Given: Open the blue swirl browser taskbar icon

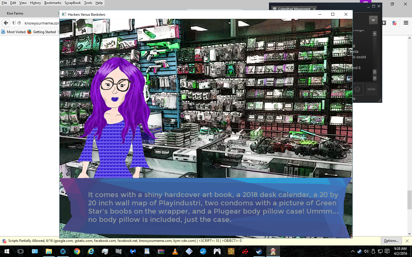Looking at the screenshot, I should coord(63,251).
